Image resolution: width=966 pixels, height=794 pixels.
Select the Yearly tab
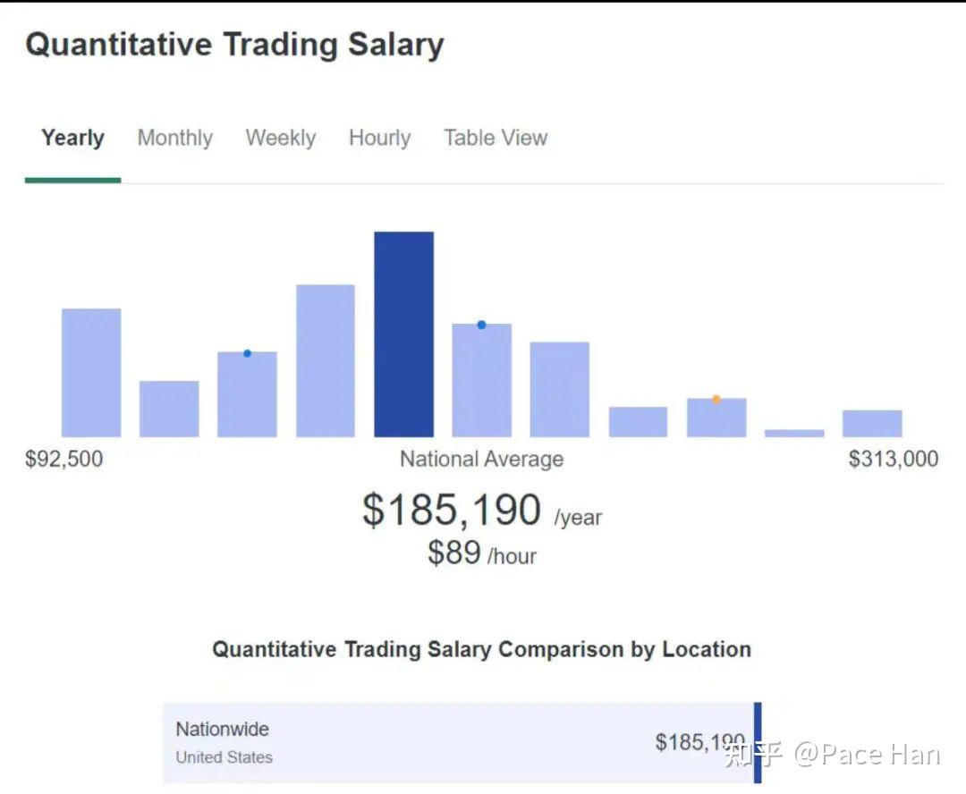point(72,138)
